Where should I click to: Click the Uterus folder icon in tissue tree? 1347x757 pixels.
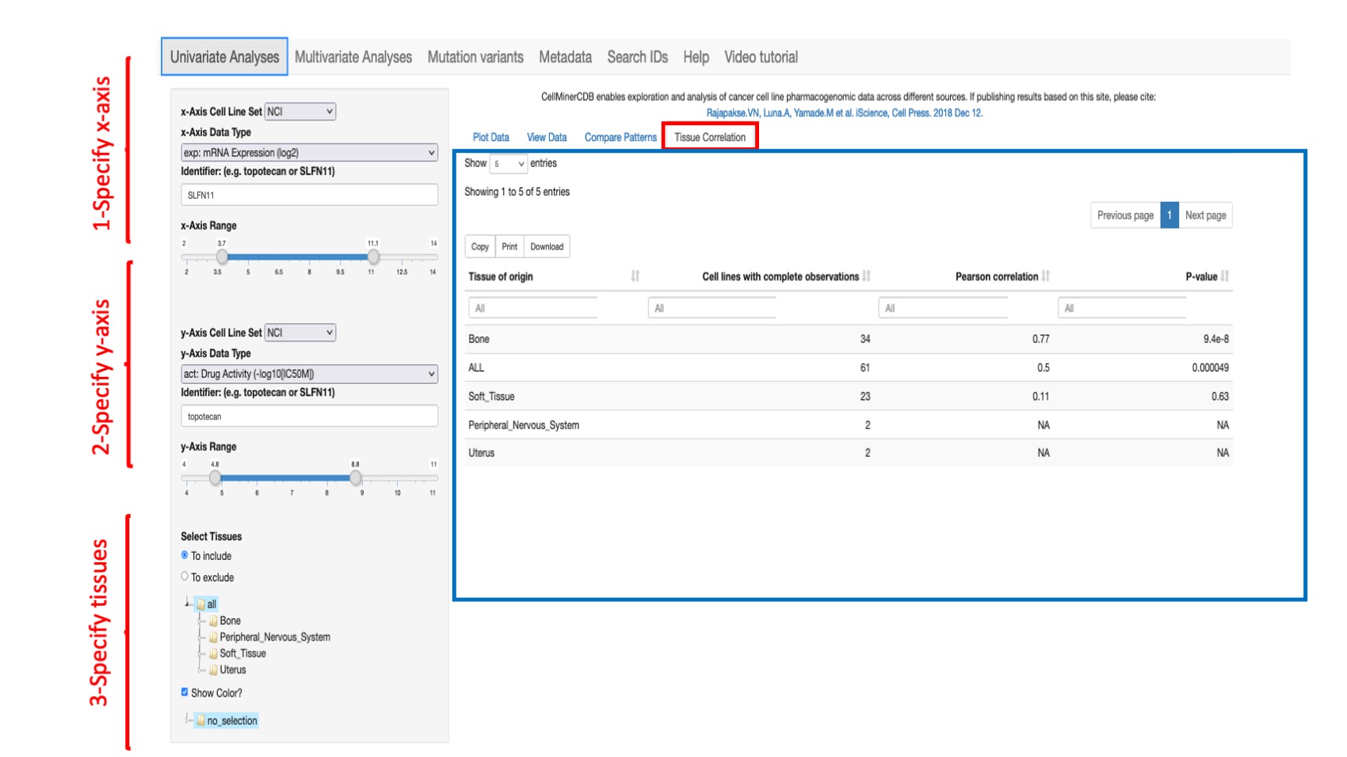[212, 670]
